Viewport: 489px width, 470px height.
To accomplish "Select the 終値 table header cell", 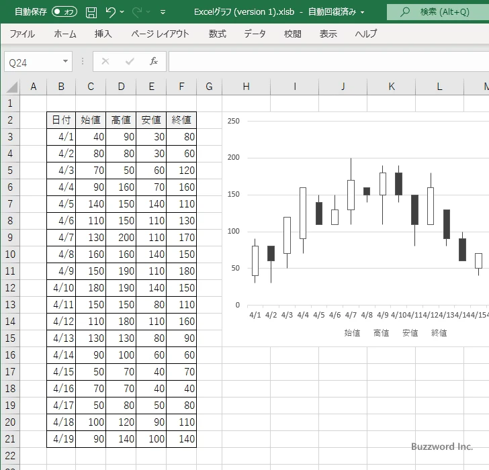I will click(x=181, y=120).
